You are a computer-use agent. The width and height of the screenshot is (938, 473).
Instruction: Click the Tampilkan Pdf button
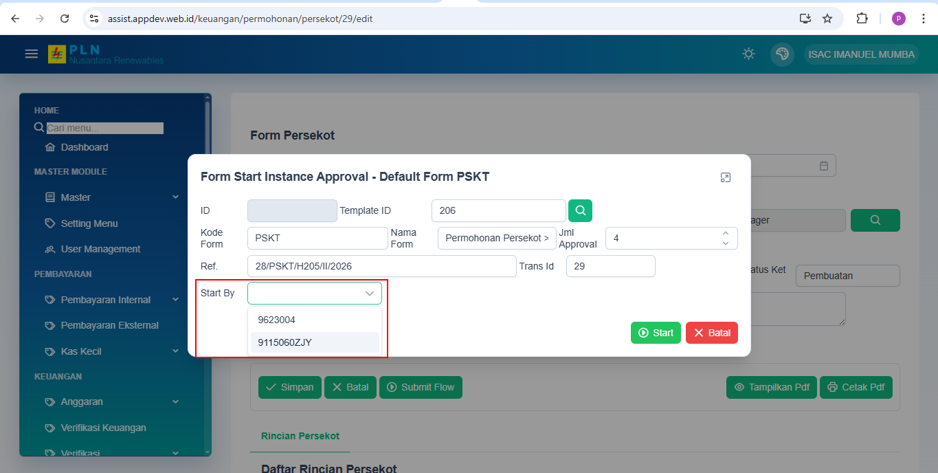(x=772, y=387)
